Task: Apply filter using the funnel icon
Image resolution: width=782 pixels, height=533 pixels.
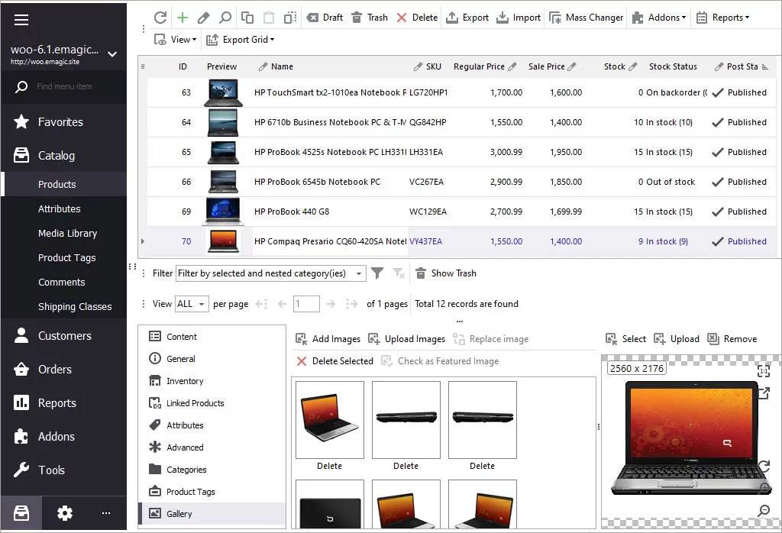Action: pyautogui.click(x=377, y=273)
